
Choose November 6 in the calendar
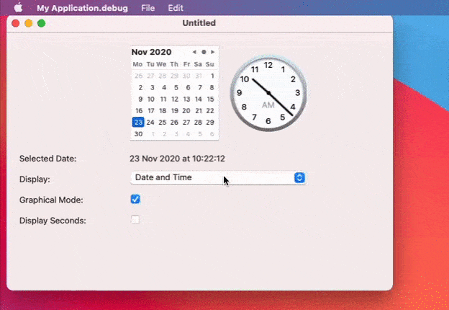click(188, 87)
